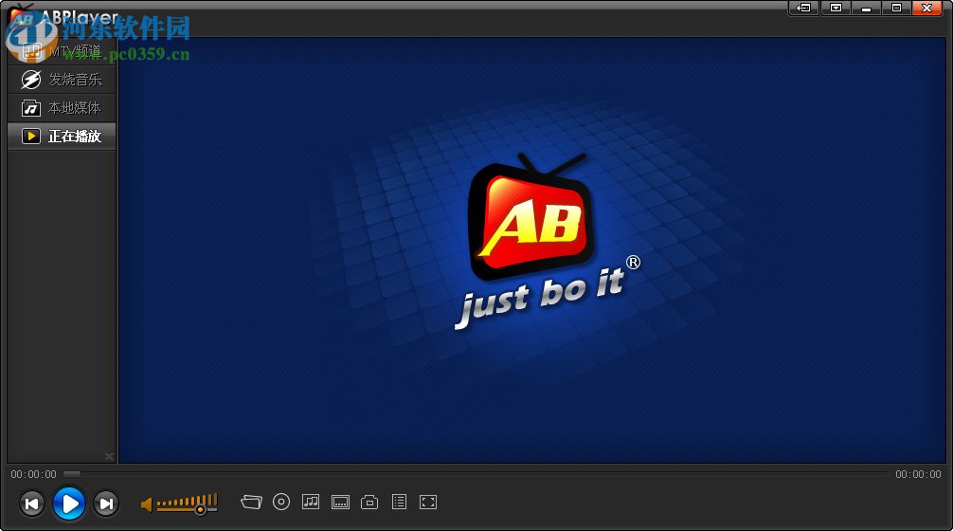Select the 正在播放 tab
This screenshot has width=953, height=531.
(x=62, y=137)
